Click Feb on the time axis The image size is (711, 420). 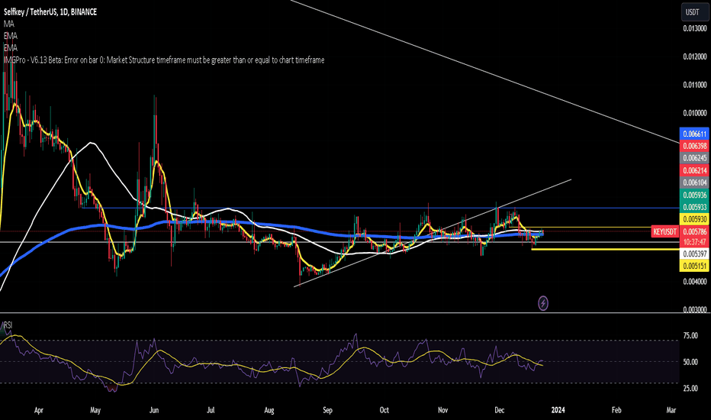(616, 410)
